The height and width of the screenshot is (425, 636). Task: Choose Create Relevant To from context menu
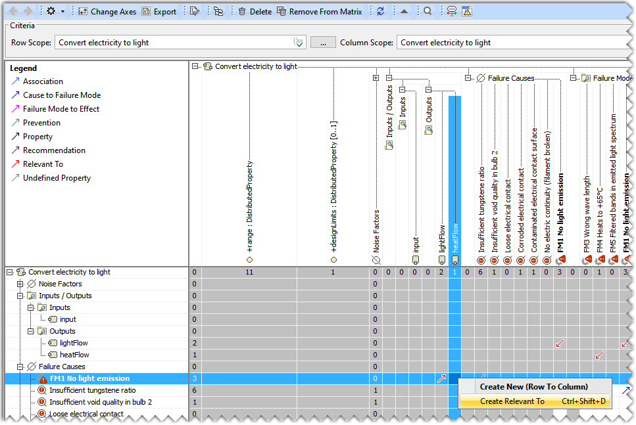[x=512, y=401]
